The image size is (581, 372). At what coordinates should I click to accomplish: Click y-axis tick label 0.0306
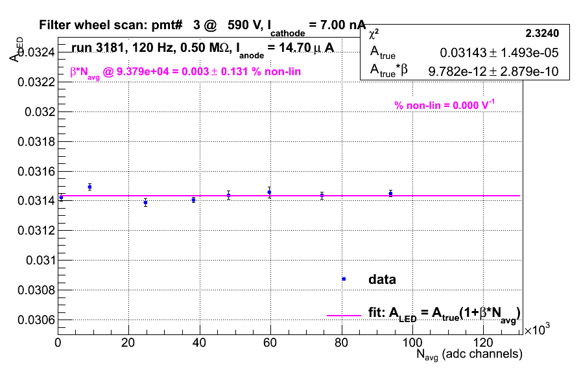pyautogui.click(x=36, y=320)
